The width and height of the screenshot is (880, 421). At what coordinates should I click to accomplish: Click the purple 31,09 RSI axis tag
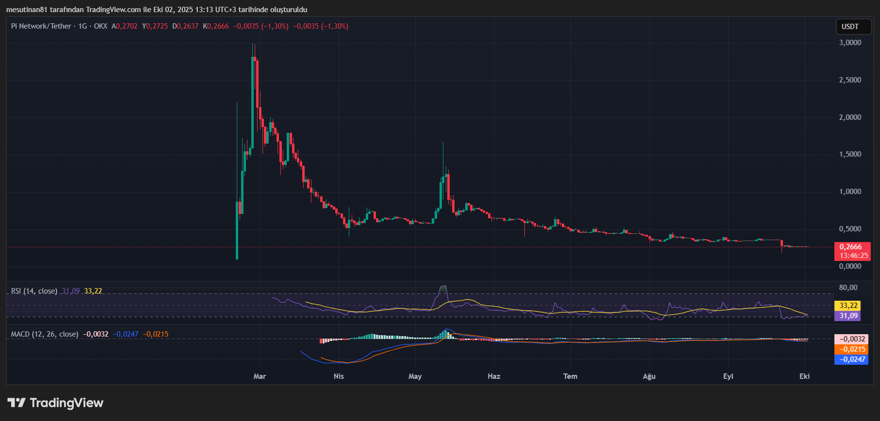pos(847,316)
